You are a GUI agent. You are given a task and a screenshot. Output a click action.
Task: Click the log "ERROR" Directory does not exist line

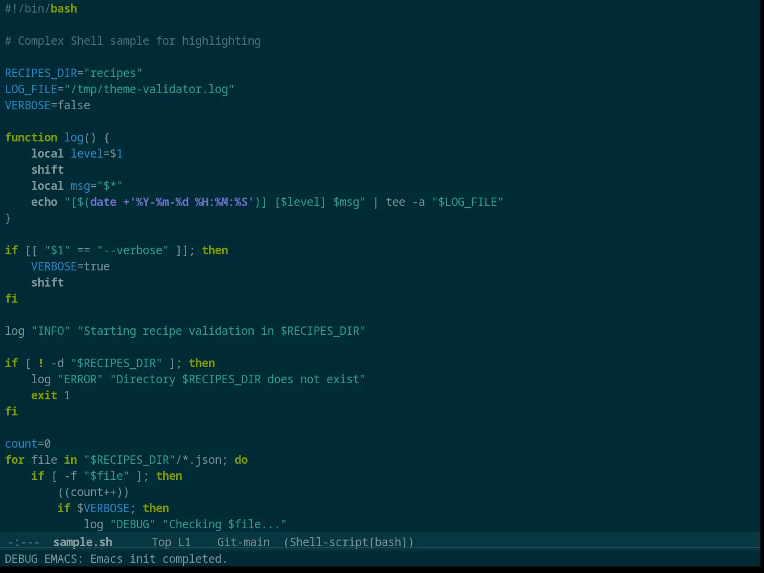click(x=198, y=379)
